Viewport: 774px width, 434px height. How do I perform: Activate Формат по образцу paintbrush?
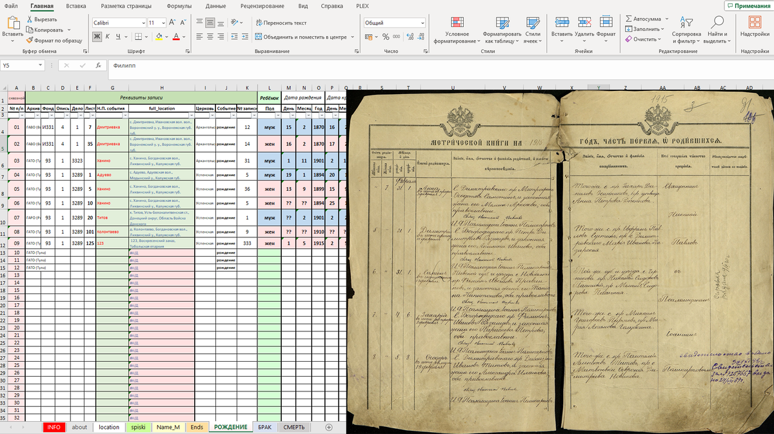54,40
